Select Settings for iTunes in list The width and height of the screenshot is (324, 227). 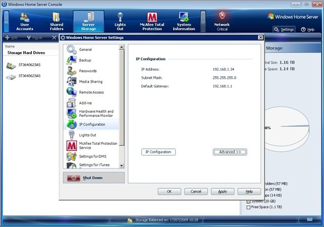(x=91, y=165)
